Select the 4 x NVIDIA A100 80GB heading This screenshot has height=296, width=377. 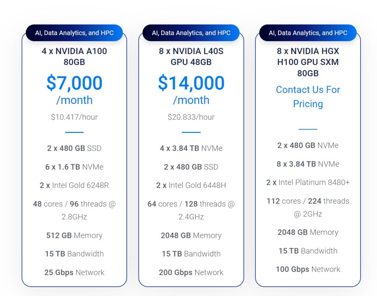[74, 56]
